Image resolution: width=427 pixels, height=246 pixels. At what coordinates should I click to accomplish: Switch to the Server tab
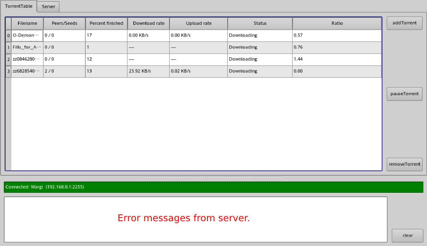[48, 7]
